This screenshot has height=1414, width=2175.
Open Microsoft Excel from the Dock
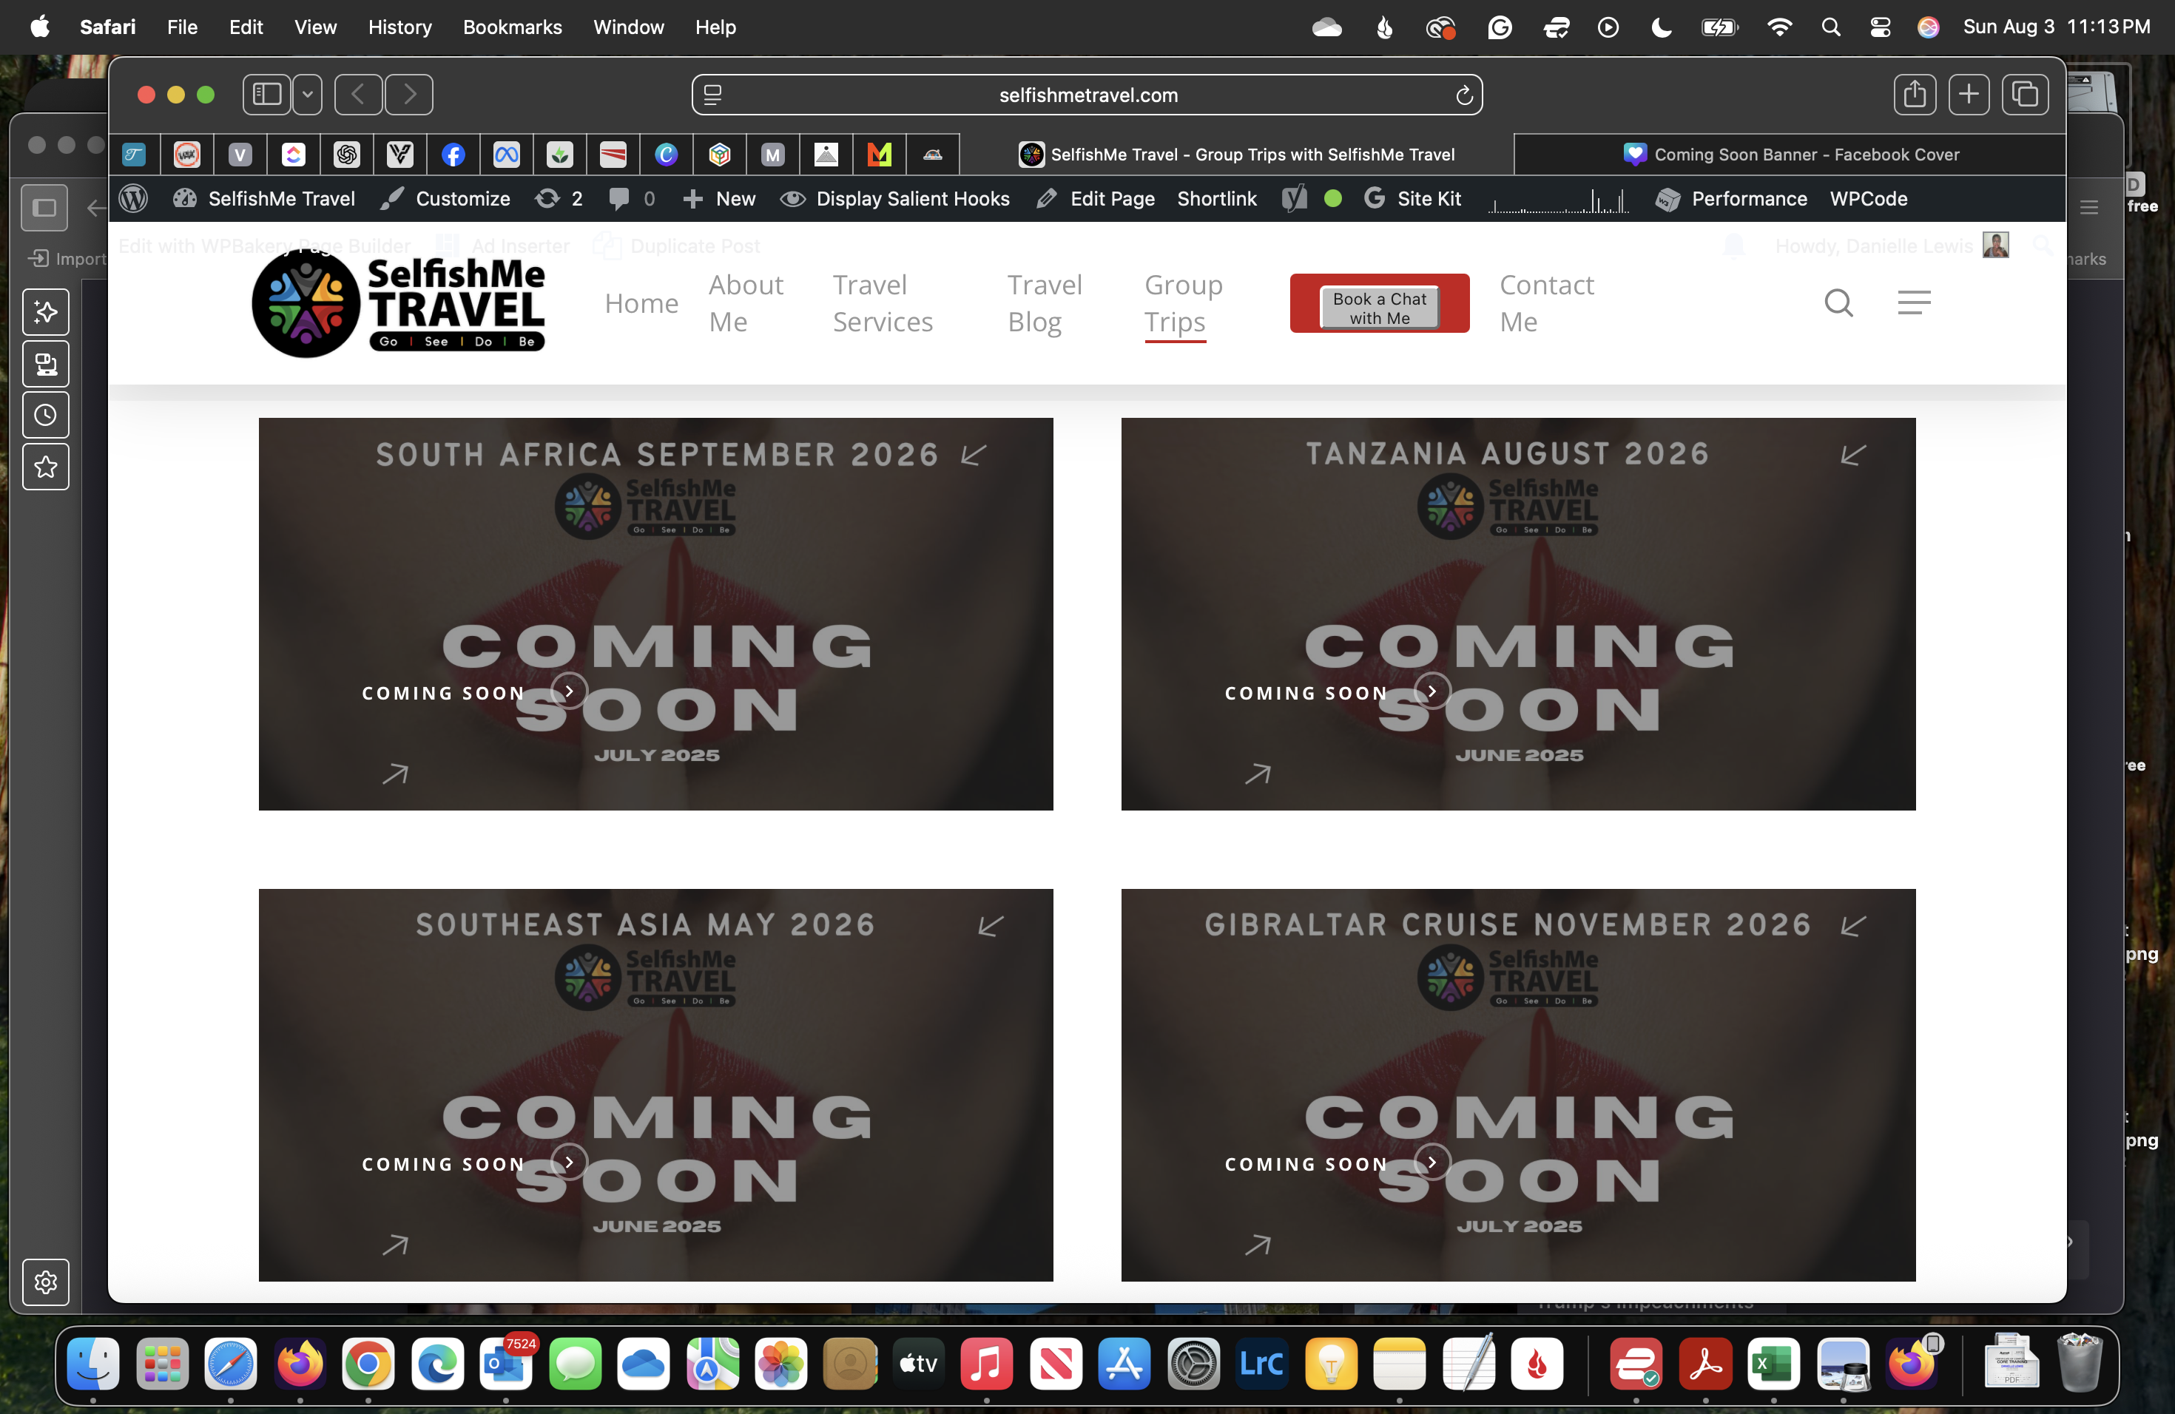point(1774,1363)
